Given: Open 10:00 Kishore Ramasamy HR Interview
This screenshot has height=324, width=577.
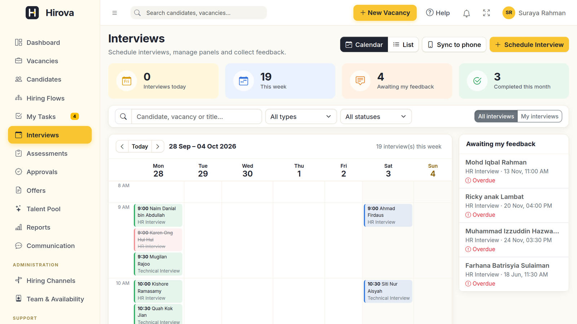Looking at the screenshot, I should pos(158,291).
